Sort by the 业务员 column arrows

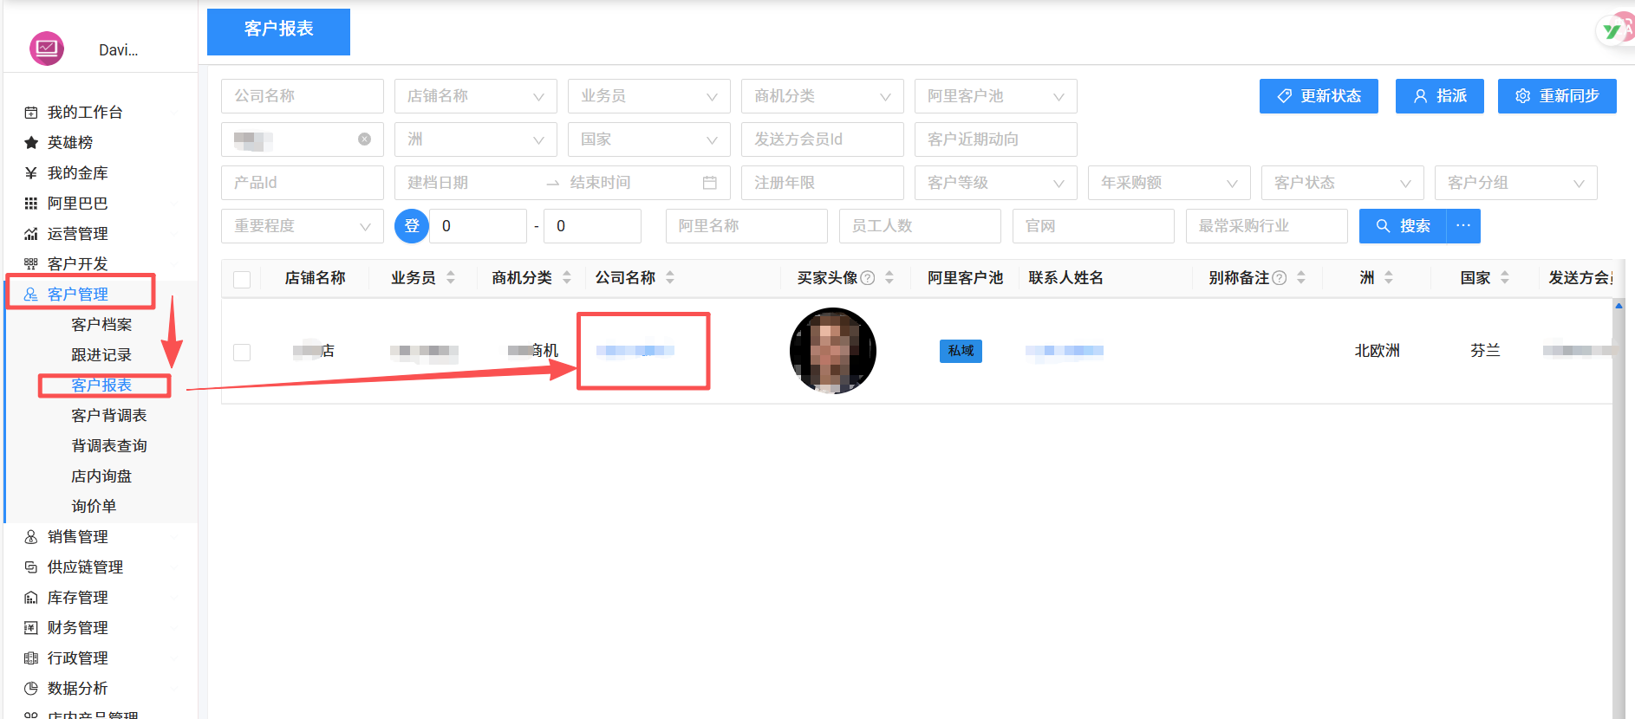tap(451, 278)
